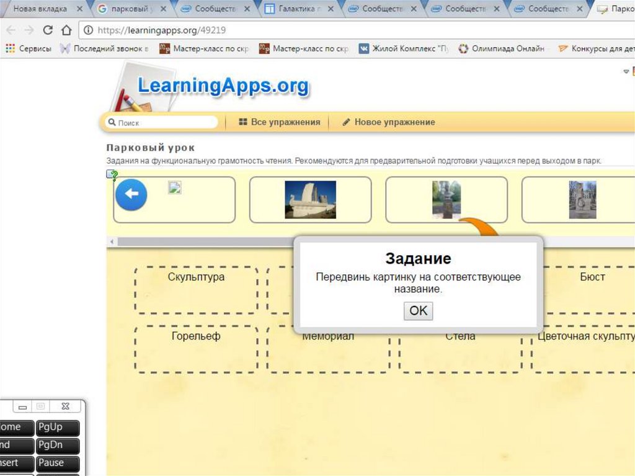Click the LearningApps.org logo
The width and height of the screenshot is (635, 476).
[x=222, y=86]
